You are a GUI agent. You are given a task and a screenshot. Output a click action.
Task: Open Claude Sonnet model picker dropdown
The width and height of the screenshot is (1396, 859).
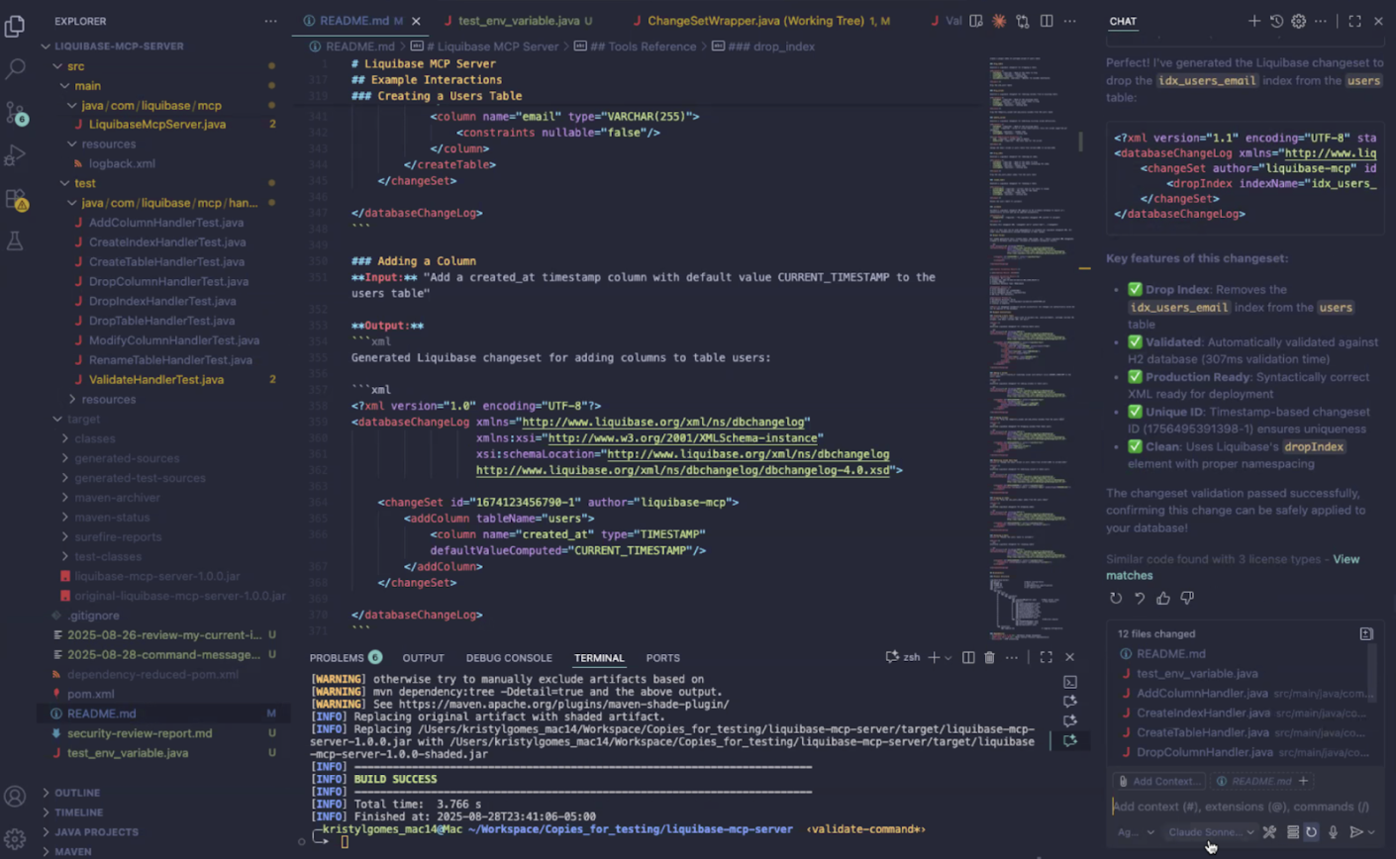[1211, 832]
